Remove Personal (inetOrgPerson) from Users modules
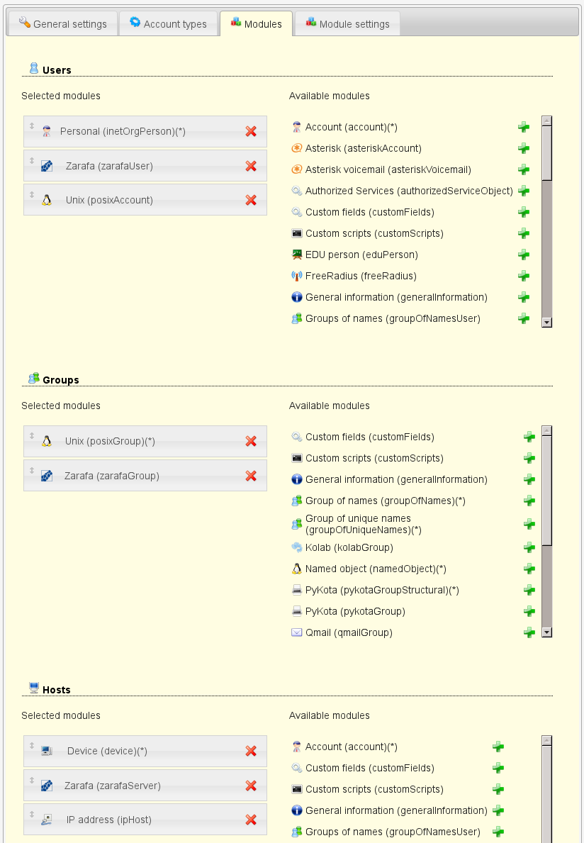Image resolution: width=584 pixels, height=843 pixels. coord(250,131)
